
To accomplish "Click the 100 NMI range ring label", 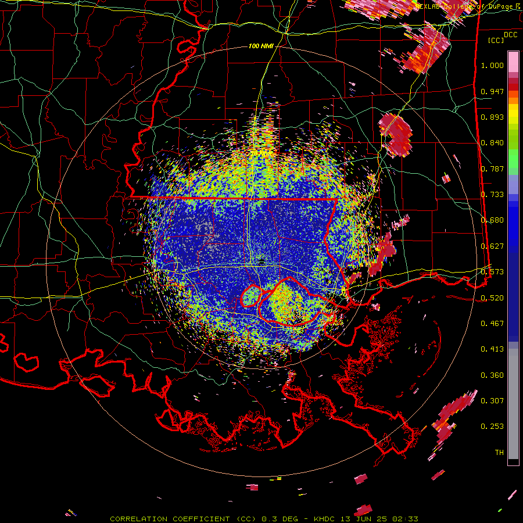I will [261, 46].
